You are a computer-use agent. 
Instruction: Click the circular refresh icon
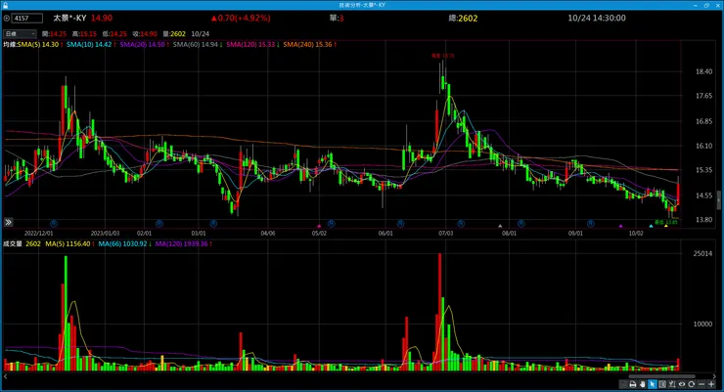[691, 384]
